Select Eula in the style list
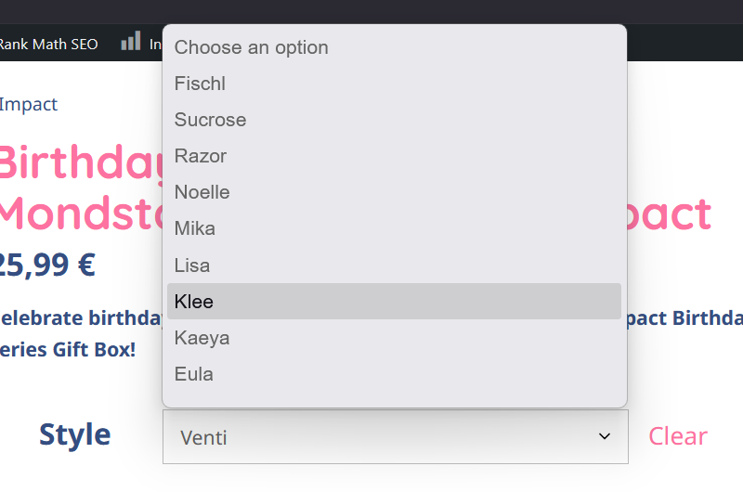743x492 pixels. coord(394,374)
